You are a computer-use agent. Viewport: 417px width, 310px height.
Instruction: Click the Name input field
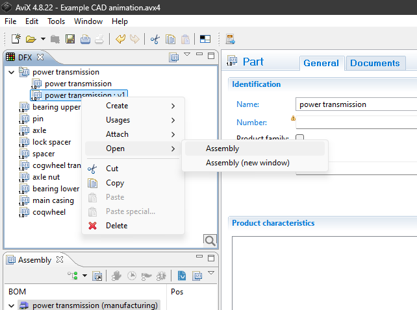click(x=355, y=104)
